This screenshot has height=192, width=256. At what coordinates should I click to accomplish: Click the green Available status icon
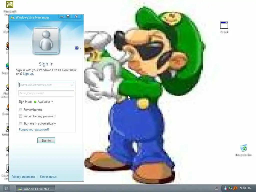coord(35,102)
